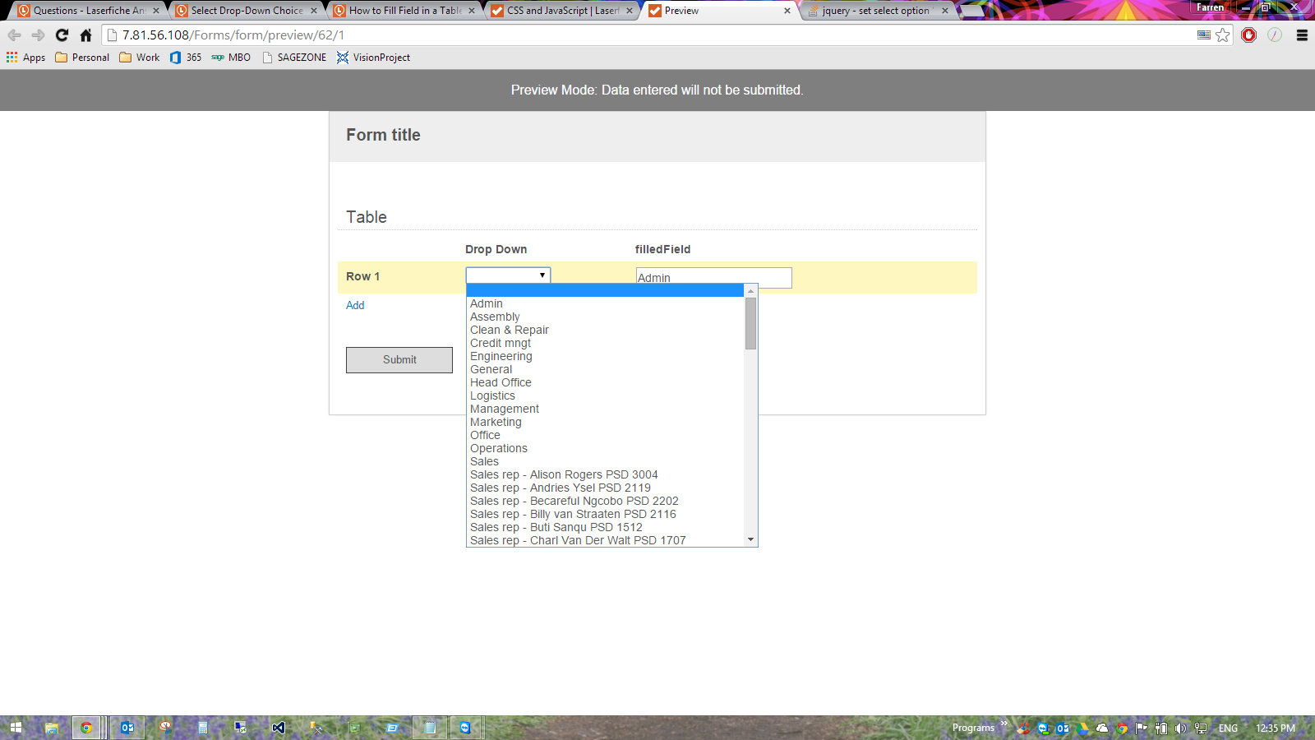Open the AdBlock extension icon
1315x740 pixels.
[x=1249, y=35]
